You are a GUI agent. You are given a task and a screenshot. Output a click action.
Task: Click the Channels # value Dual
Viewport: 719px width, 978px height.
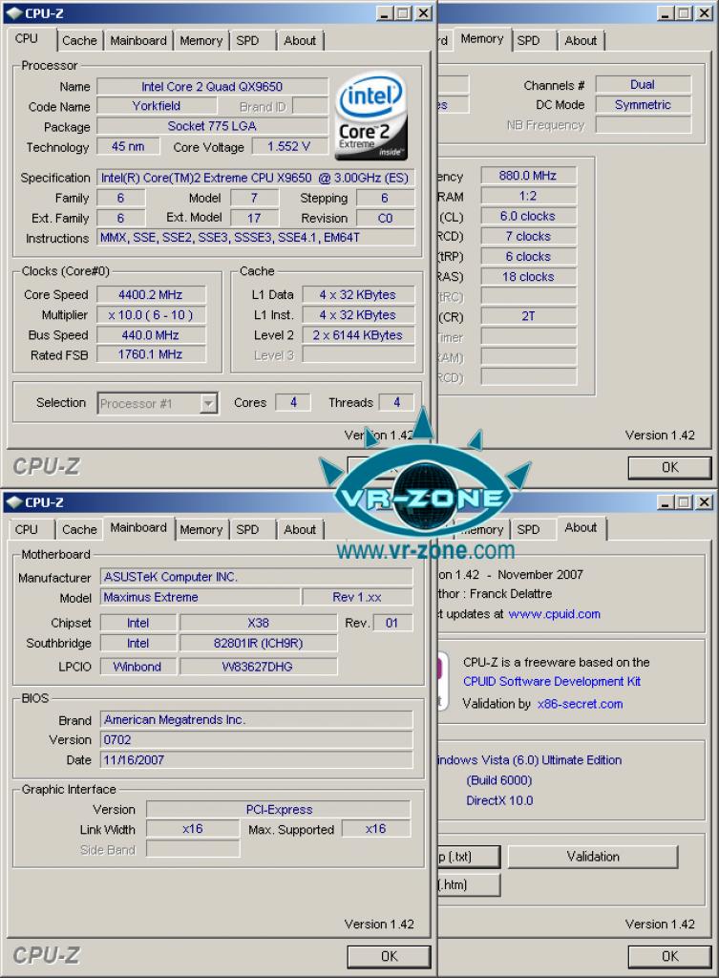(643, 84)
